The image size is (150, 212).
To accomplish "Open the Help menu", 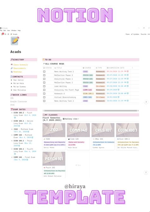I will point(19,30).
